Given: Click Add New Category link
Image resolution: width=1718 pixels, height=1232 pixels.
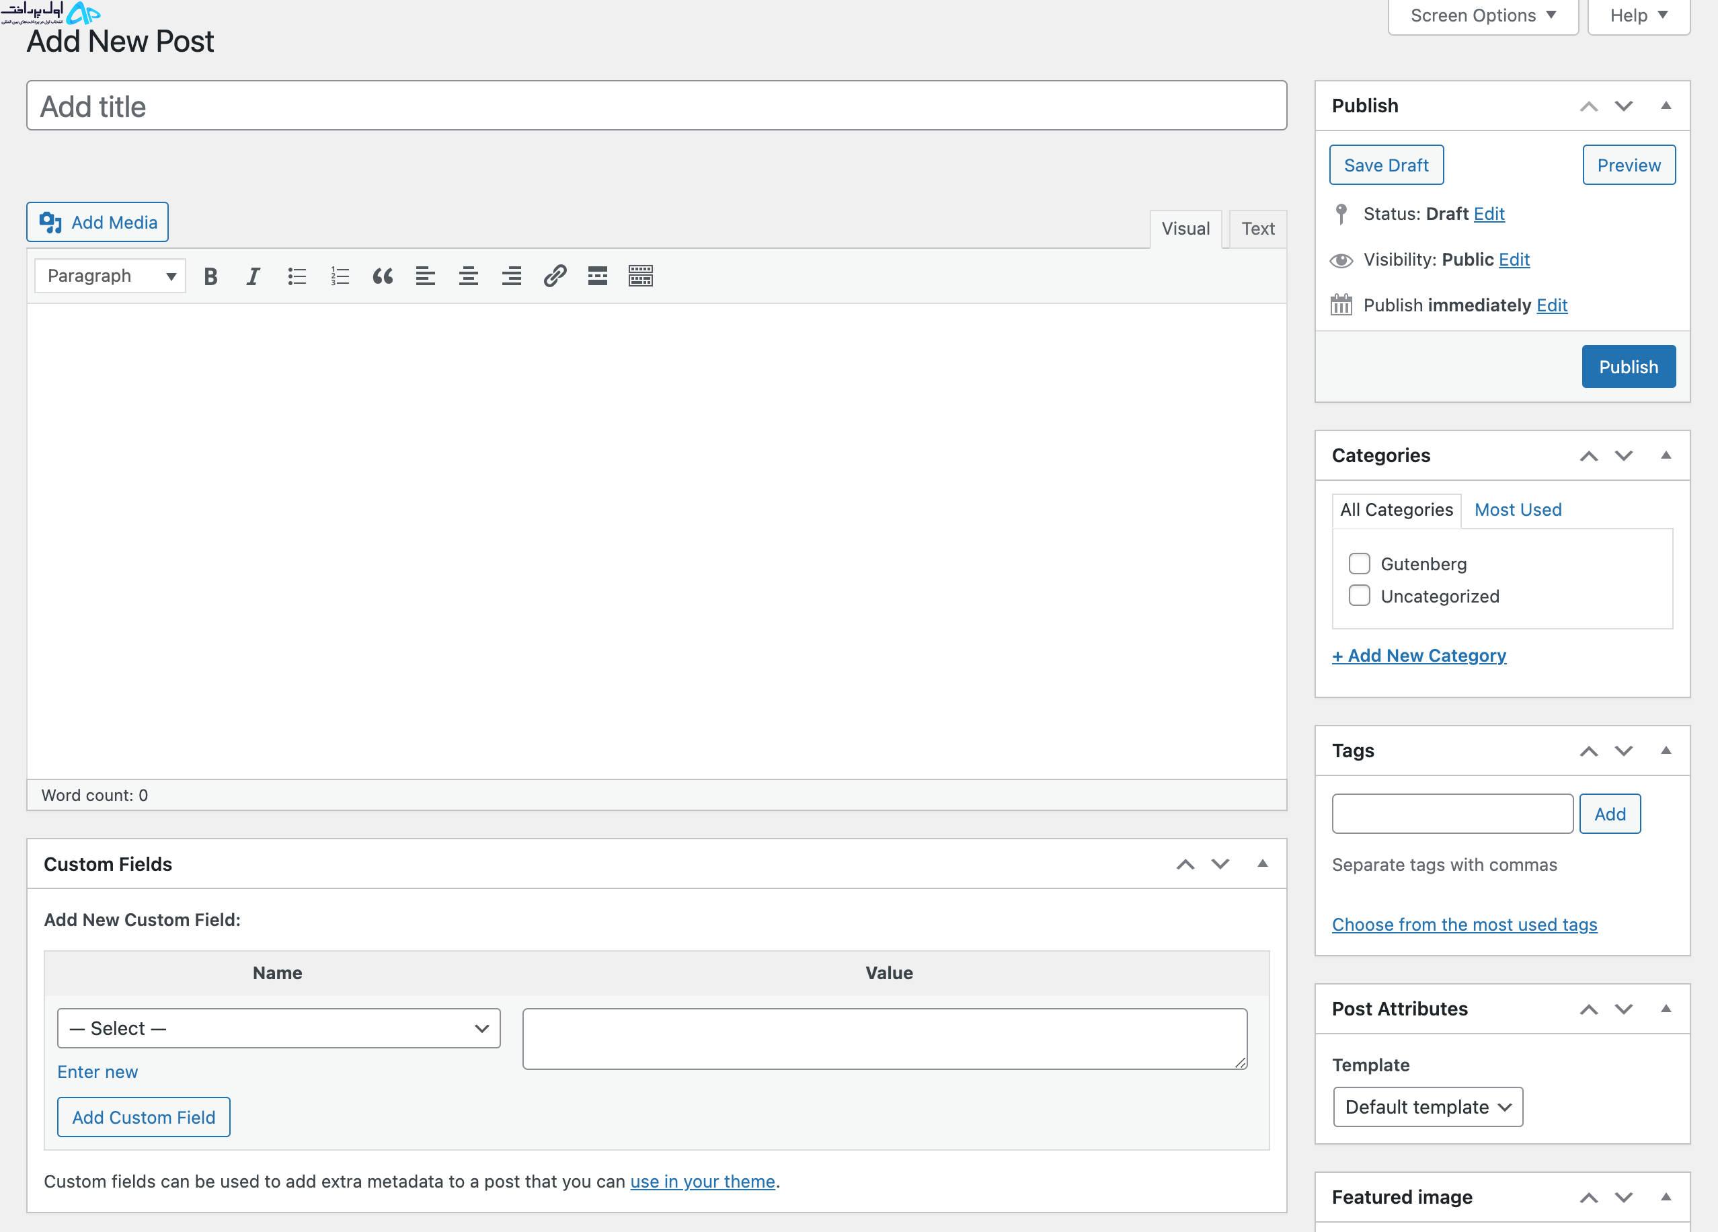Looking at the screenshot, I should 1418,654.
